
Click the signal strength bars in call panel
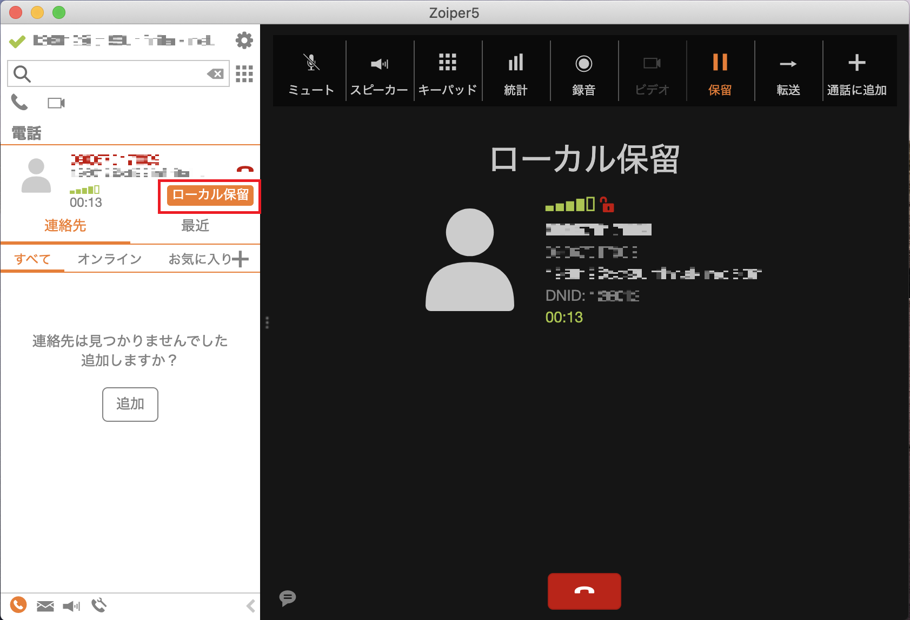tap(570, 204)
